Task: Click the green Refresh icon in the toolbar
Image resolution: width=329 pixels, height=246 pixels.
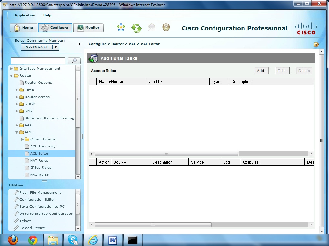Action: tap(136, 28)
